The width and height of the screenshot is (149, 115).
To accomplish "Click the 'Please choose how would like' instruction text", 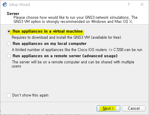I will pos(76,19).
